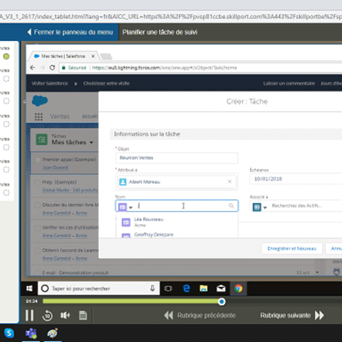342x342 pixels.
Task: Click the Objet field with Réunion Ventes
Action: coord(177,158)
